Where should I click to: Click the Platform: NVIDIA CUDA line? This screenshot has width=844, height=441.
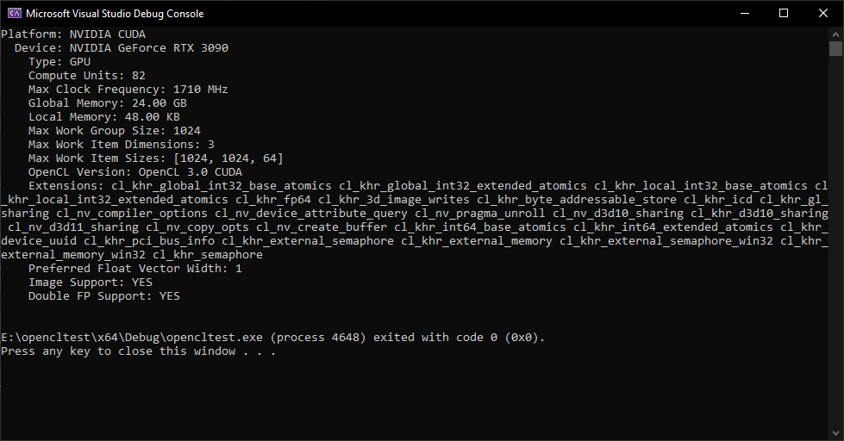pos(73,34)
